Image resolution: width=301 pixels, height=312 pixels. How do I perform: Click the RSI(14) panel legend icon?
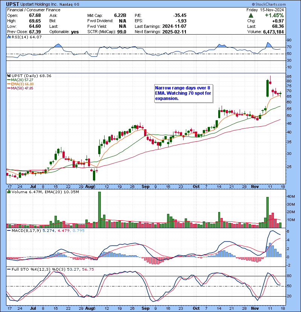tap(9, 37)
